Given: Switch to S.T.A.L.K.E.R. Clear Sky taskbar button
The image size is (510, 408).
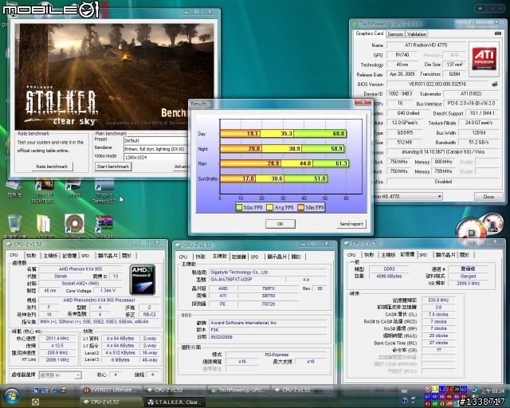Looking at the screenshot, I should click(175, 402).
